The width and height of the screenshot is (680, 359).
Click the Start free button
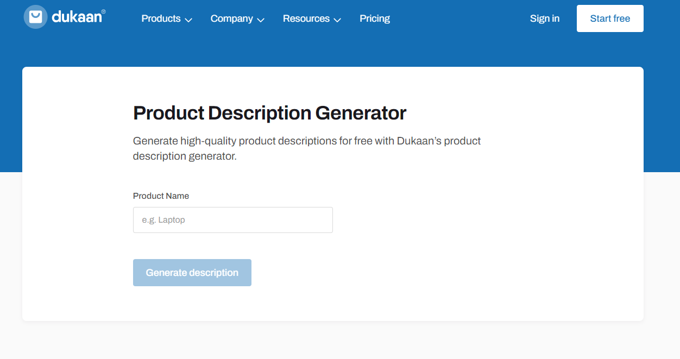tap(610, 18)
